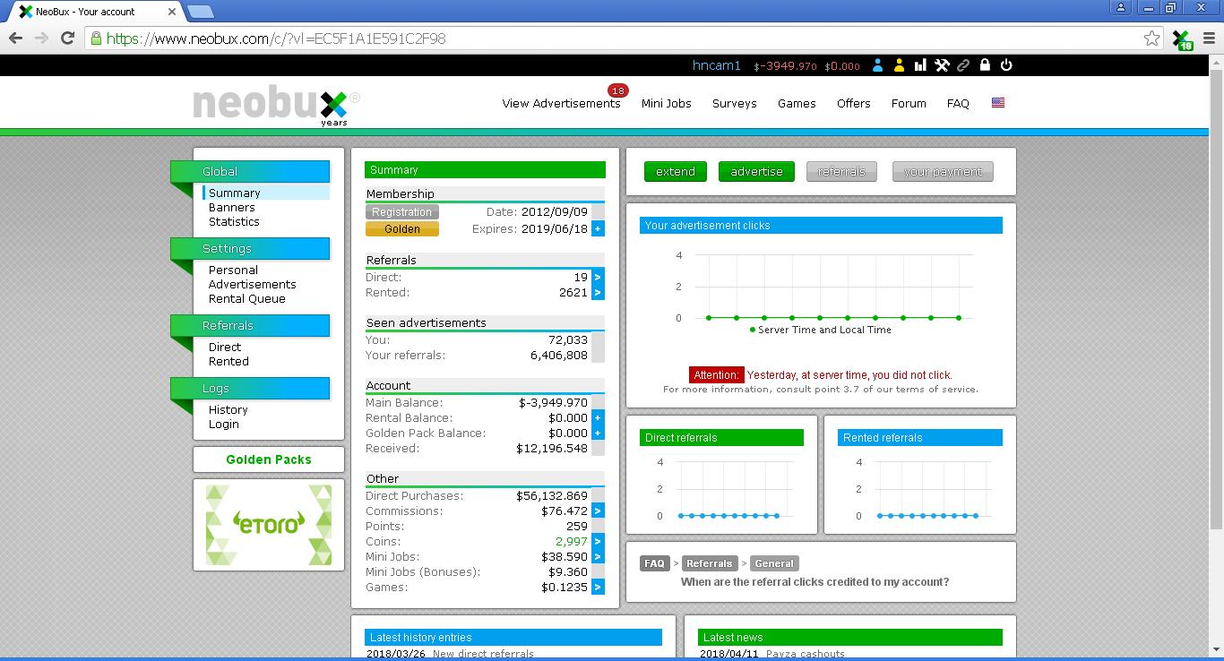Open Rented referrals in sidebar

228,362
